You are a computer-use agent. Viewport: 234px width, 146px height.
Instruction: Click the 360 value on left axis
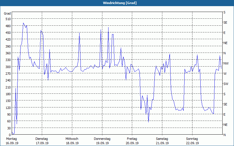[8, 53]
